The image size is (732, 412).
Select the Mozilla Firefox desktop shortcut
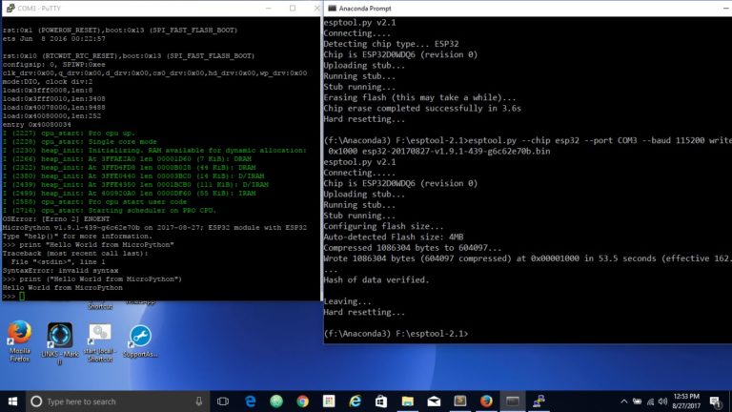pyautogui.click(x=20, y=341)
